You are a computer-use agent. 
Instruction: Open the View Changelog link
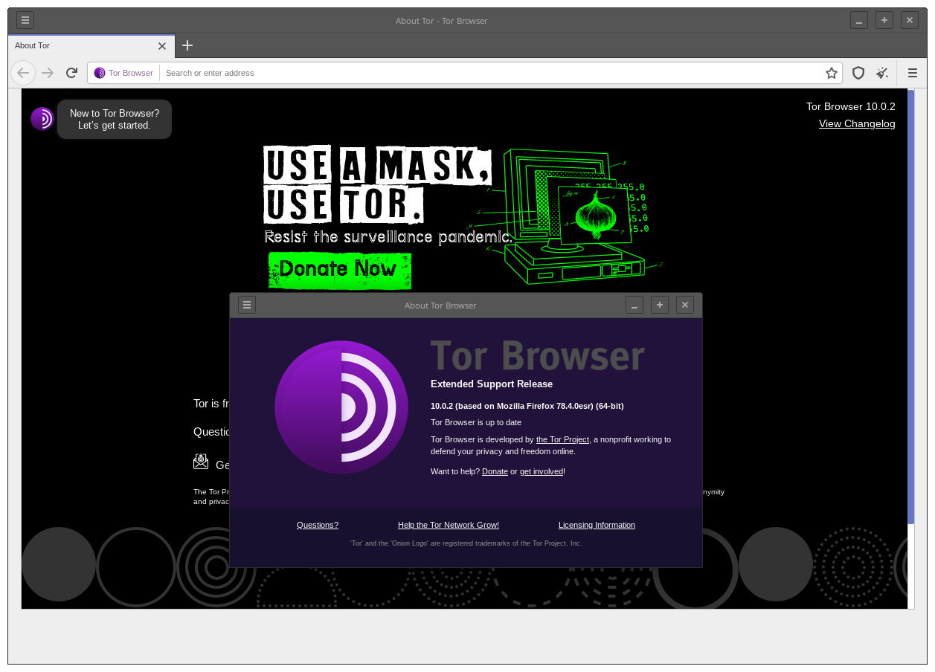pyautogui.click(x=857, y=123)
